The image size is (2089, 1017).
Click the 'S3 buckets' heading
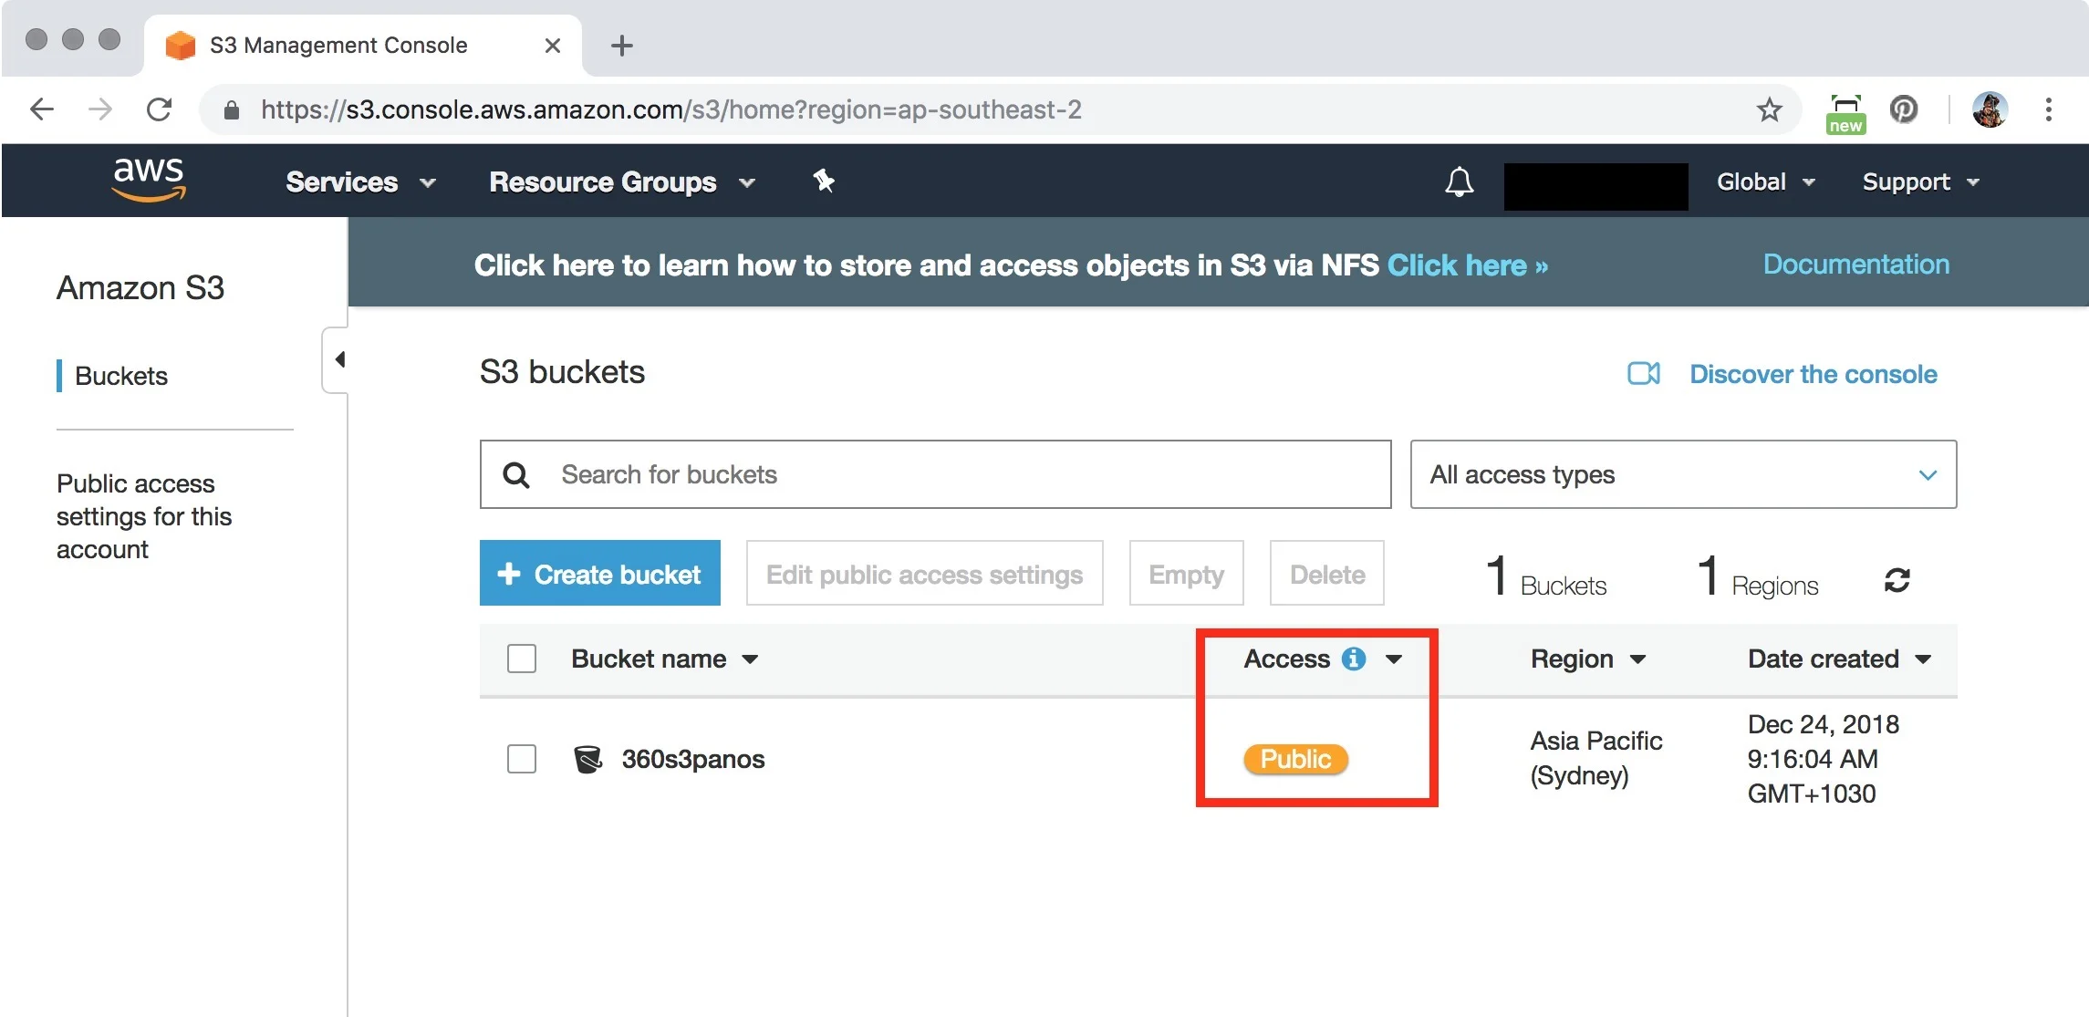[562, 372]
